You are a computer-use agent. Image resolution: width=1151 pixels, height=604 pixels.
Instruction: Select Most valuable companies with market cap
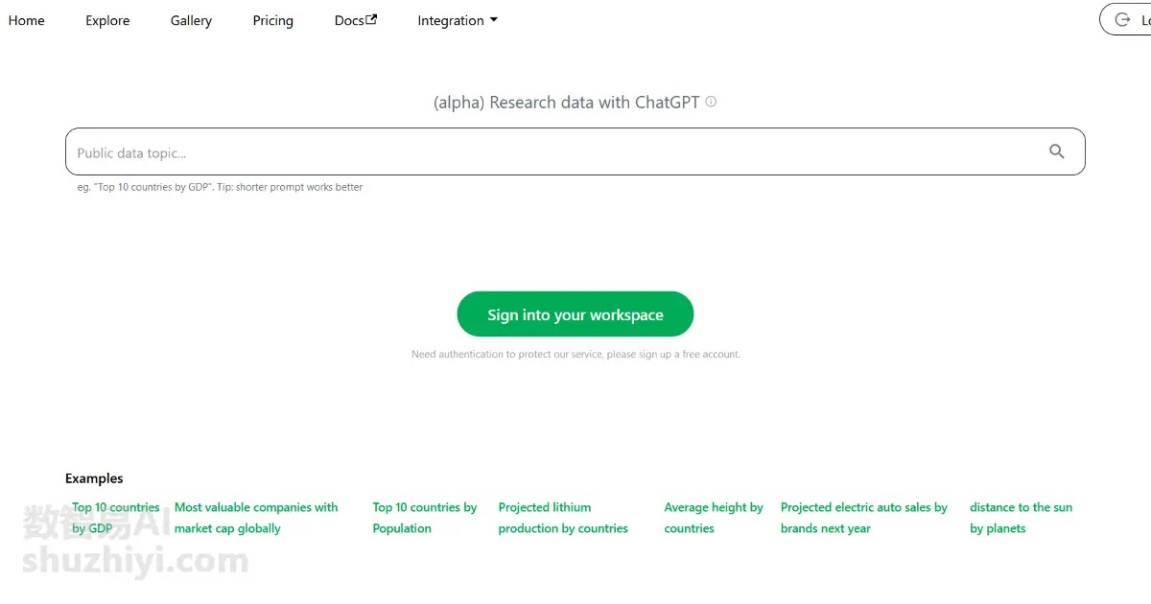pos(256,518)
